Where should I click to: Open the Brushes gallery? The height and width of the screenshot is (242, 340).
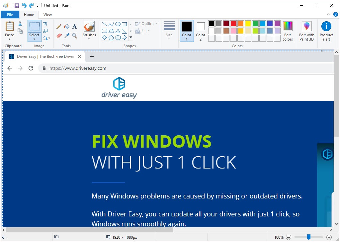click(x=89, y=31)
